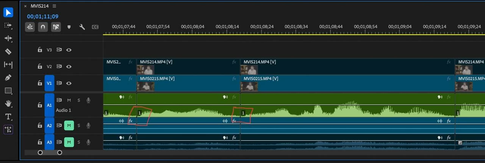
Task: Toggle Snap magnet in timeline
Action: coord(43,27)
